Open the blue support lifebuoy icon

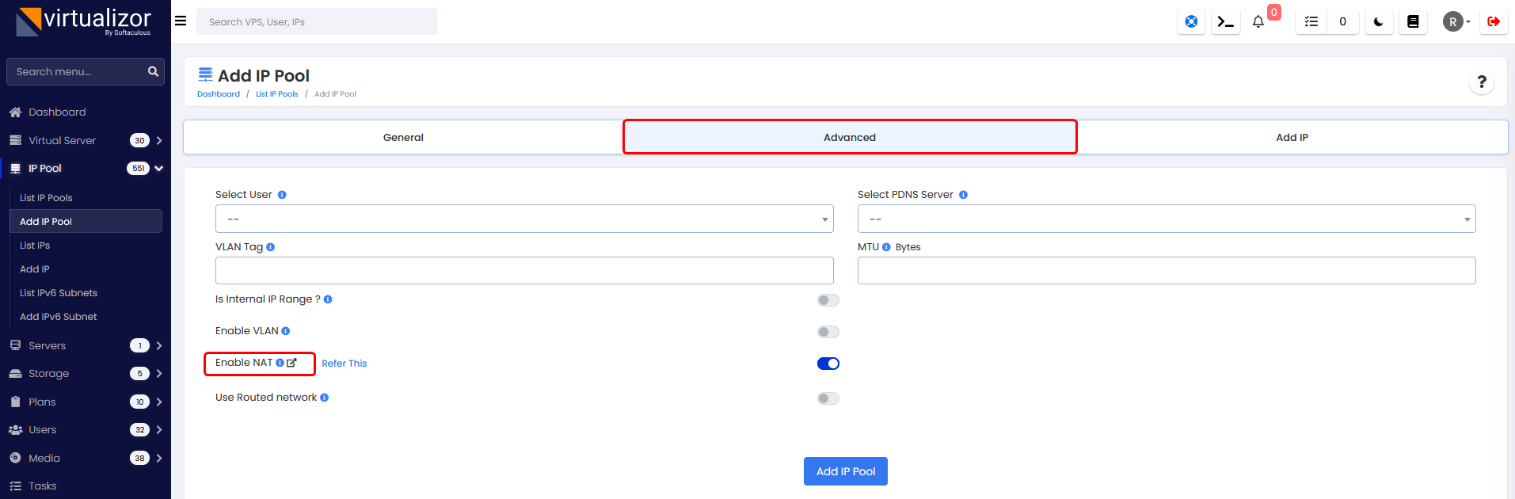1191,22
